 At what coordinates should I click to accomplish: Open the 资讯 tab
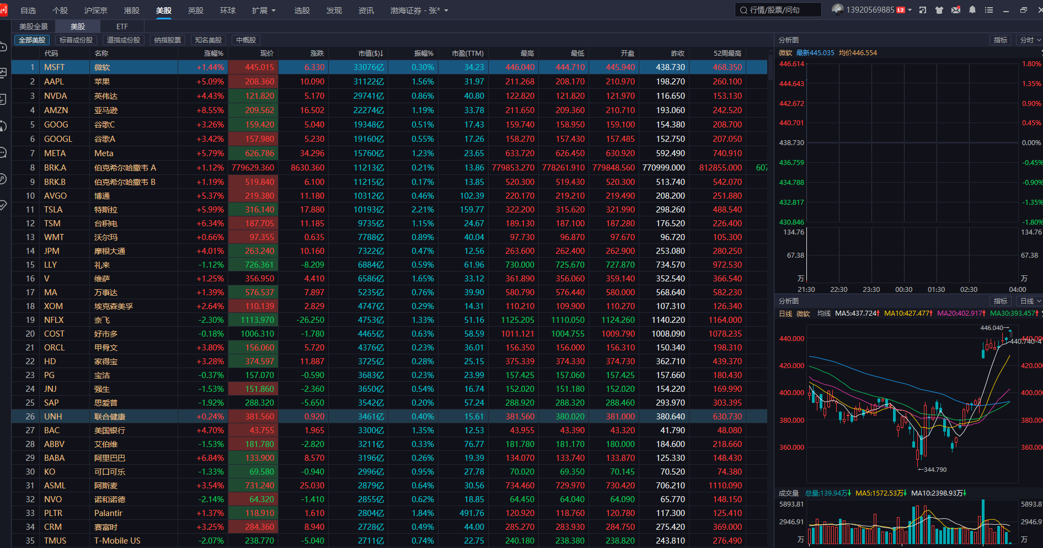click(366, 10)
